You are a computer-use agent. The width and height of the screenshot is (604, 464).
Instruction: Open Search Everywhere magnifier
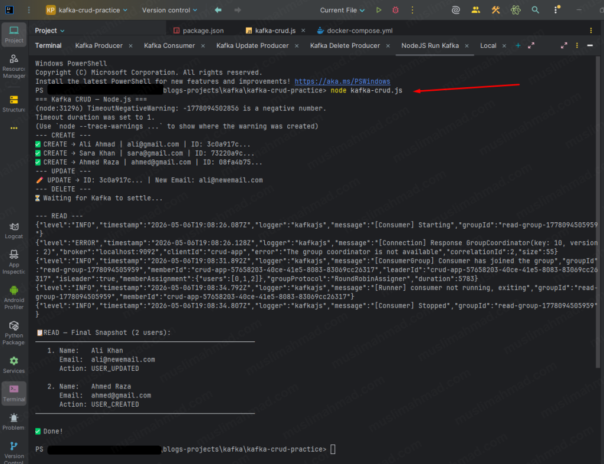pos(536,10)
